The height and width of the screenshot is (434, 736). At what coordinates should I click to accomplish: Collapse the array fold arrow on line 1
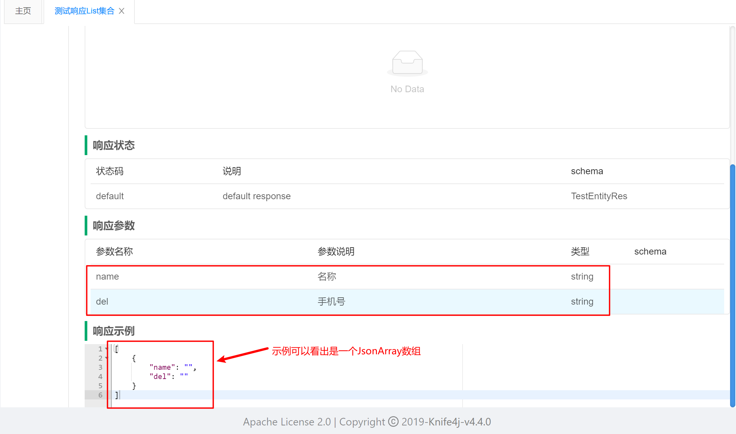point(106,349)
